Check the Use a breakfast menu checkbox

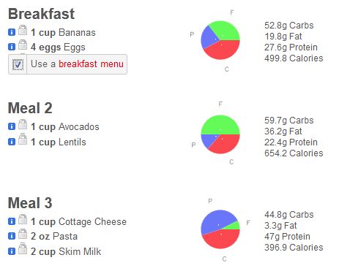18,64
